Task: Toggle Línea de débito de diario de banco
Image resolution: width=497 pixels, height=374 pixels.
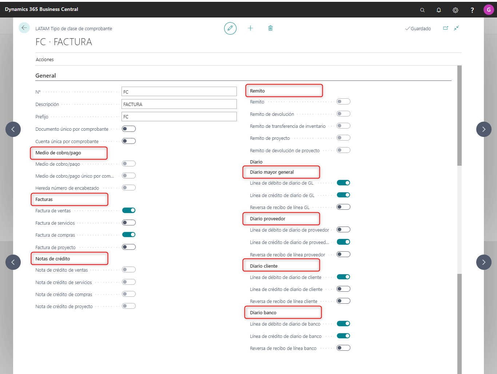Action: click(x=343, y=323)
